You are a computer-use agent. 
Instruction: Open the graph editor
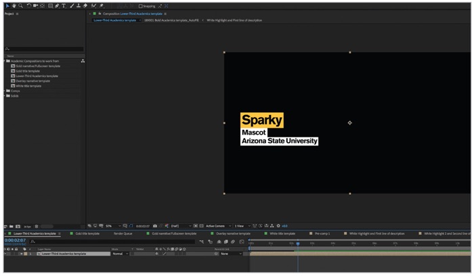[x=242, y=241]
